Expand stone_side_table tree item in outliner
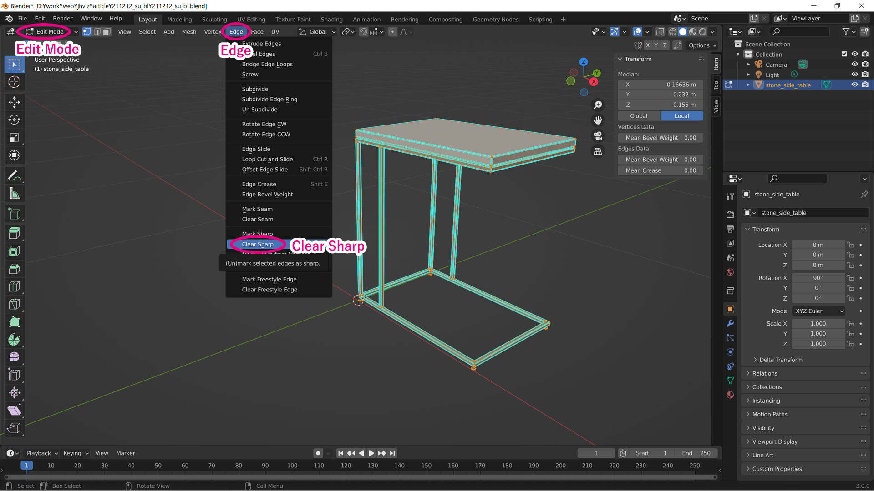874x491 pixels. [748, 85]
